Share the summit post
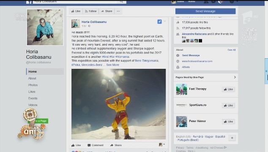Viewport: 268px width, 152px height. coord(116,145)
